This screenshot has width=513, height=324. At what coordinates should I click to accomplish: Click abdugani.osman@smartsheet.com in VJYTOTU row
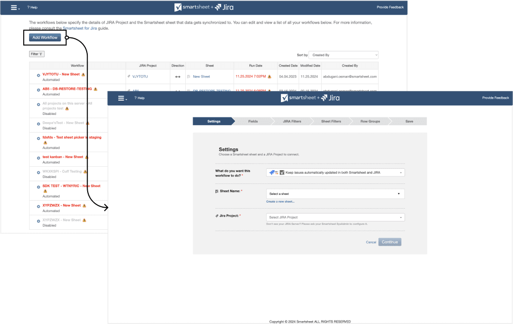click(350, 76)
